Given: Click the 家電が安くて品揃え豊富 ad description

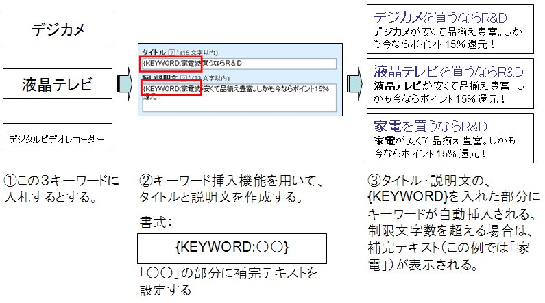Looking at the screenshot, I should (x=445, y=147).
